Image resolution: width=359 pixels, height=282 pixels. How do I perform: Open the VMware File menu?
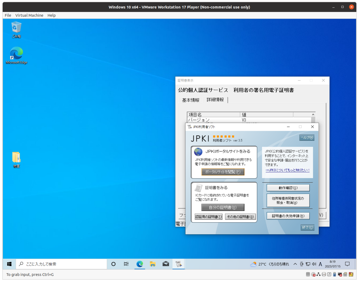pos(8,15)
